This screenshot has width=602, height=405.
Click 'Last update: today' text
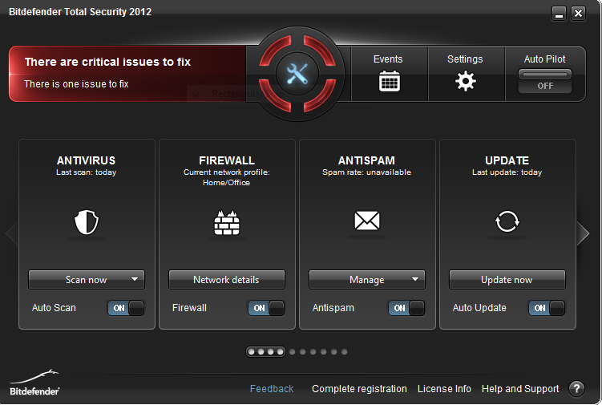[507, 172]
